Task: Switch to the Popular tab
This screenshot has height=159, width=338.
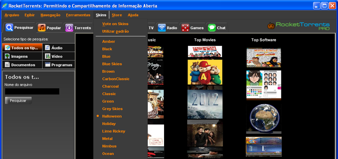Action: [49, 28]
